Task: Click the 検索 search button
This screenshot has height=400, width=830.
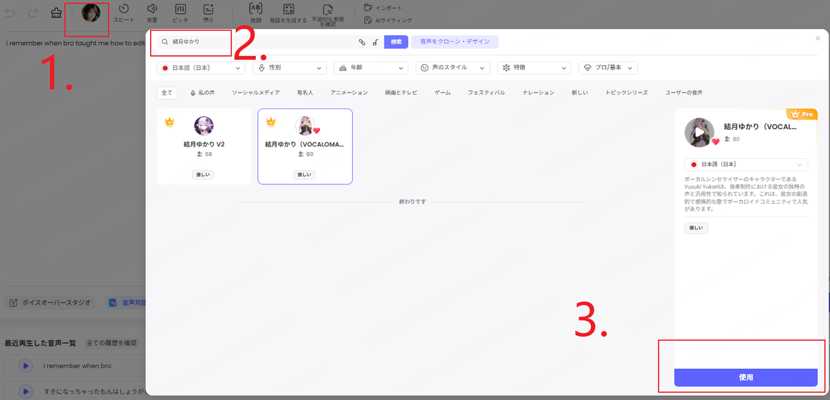Action: pos(396,41)
